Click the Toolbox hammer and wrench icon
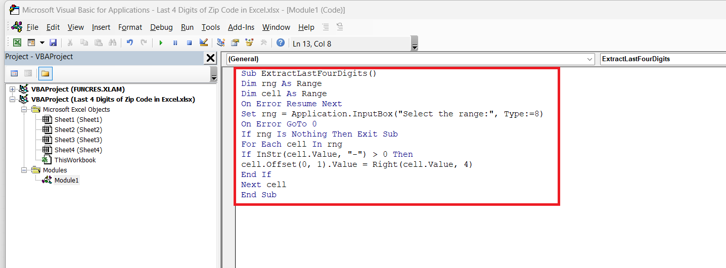Viewport: 726px width, 268px height. tap(263, 43)
